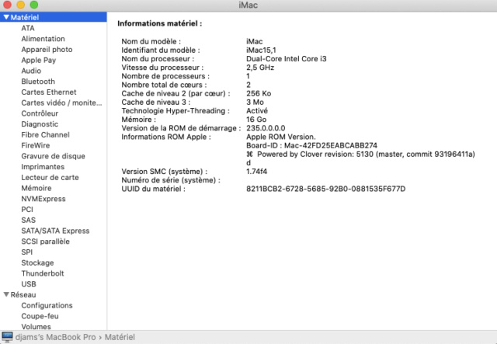Collapse the Matériel disclosure triangle
Viewport: 497px width, 344px height.
(x=6, y=17)
